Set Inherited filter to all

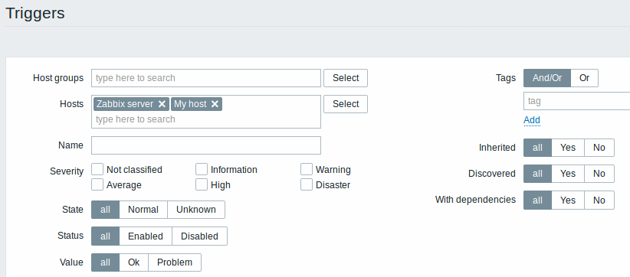click(537, 148)
